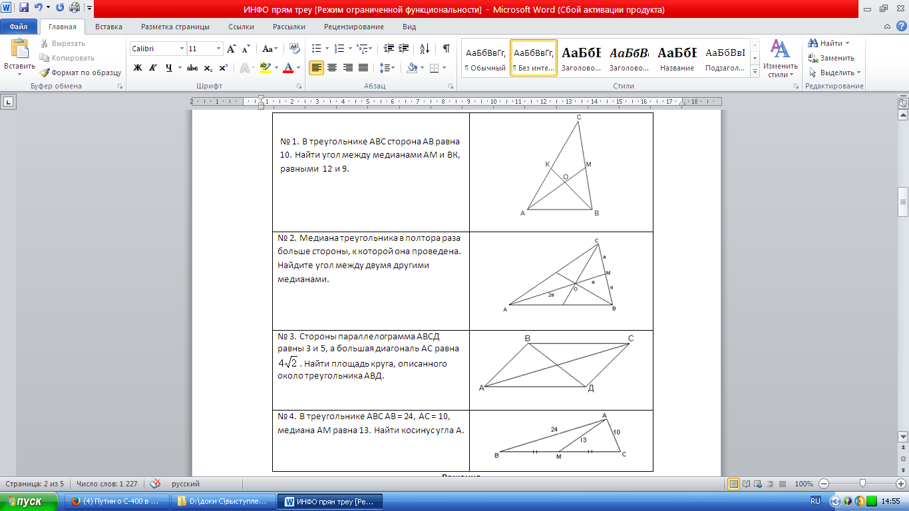
Task: Open text highlight color picker
Action: click(x=276, y=68)
